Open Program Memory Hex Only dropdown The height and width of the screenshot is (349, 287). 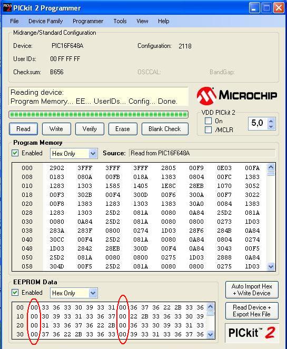click(74, 154)
